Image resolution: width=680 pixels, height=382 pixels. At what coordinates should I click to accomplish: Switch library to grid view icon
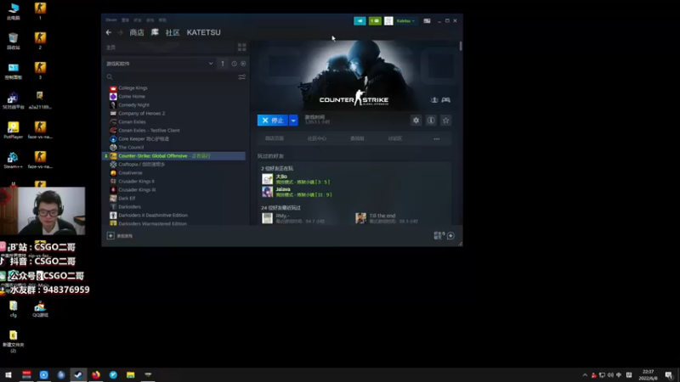241,47
